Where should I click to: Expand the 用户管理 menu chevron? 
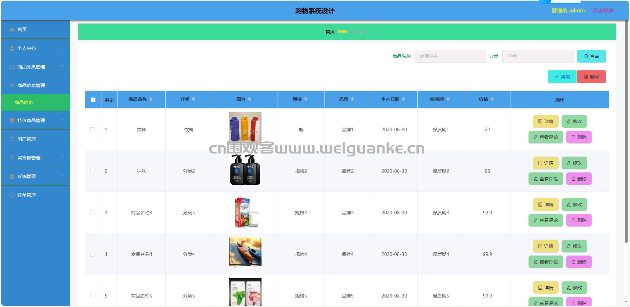click(x=62, y=139)
